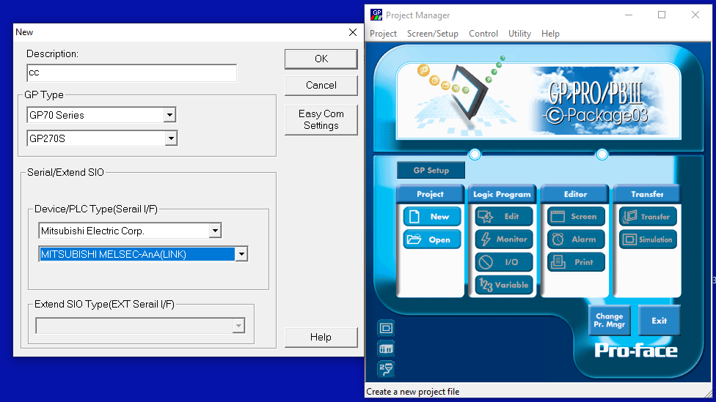Expand the MITSUBISHI MELSEC-AnA(LINK) dropdown
Image resolution: width=716 pixels, height=402 pixels.
tap(241, 254)
